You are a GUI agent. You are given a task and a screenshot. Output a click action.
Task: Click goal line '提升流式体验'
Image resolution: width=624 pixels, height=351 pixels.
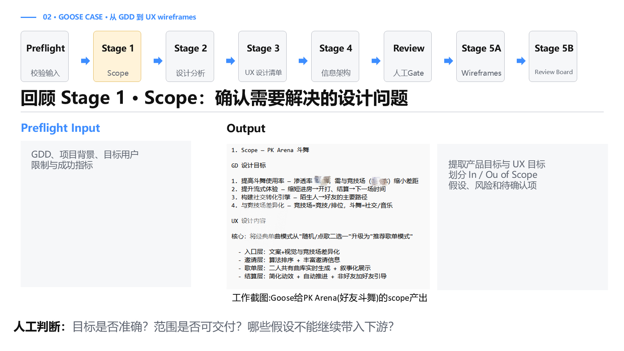click(x=308, y=189)
